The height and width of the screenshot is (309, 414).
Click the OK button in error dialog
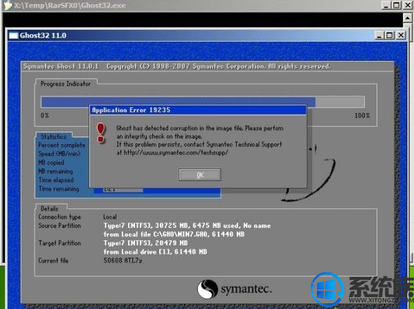click(199, 175)
